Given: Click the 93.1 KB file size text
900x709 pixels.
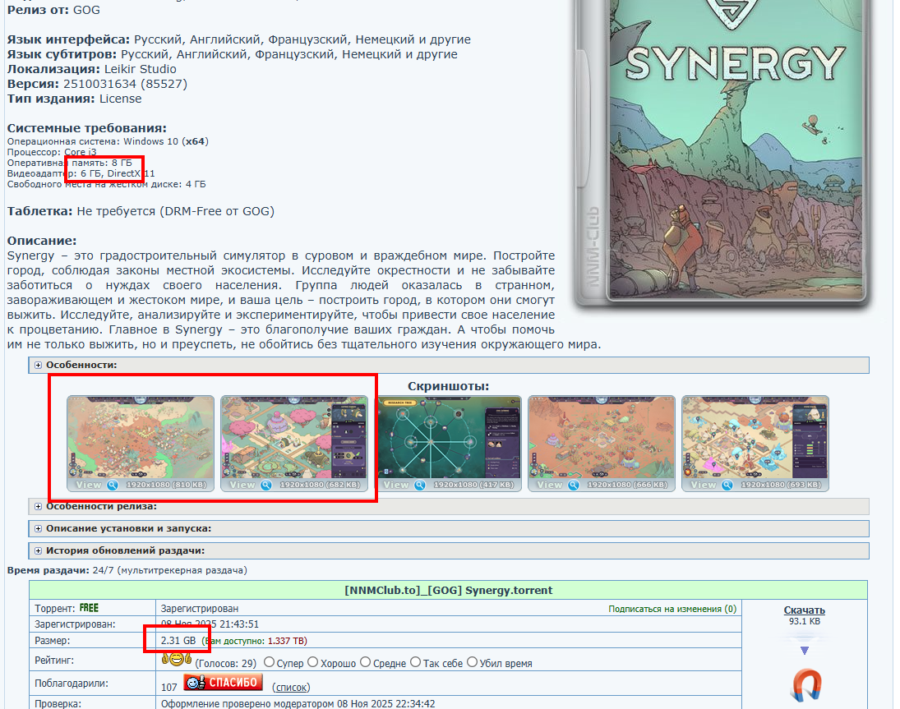Looking at the screenshot, I should [x=804, y=621].
